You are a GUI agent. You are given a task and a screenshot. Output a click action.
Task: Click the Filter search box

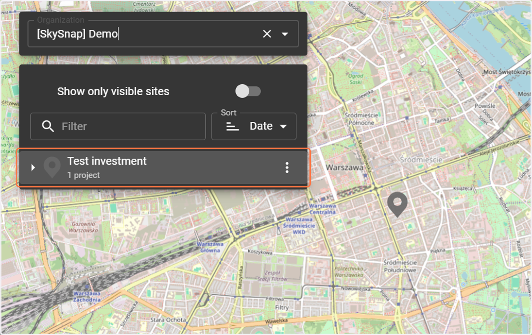coord(118,126)
